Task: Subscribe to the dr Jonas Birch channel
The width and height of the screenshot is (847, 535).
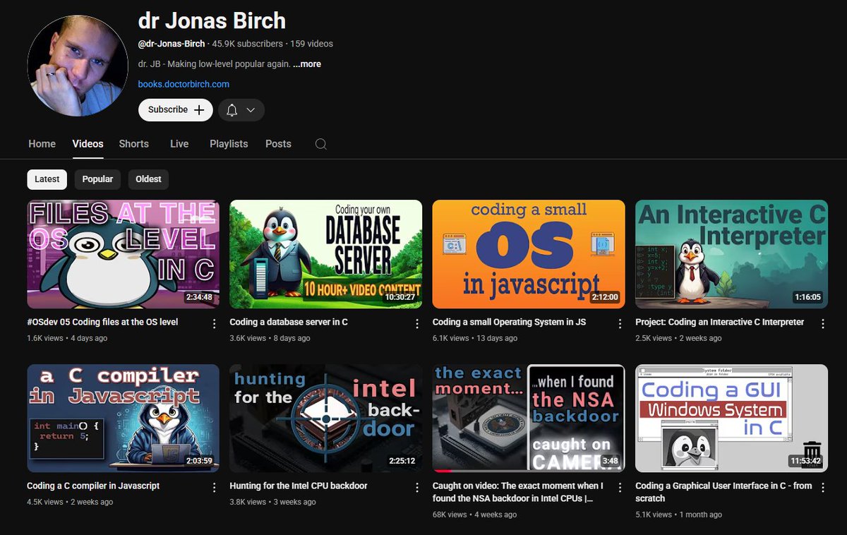Action: (x=176, y=110)
